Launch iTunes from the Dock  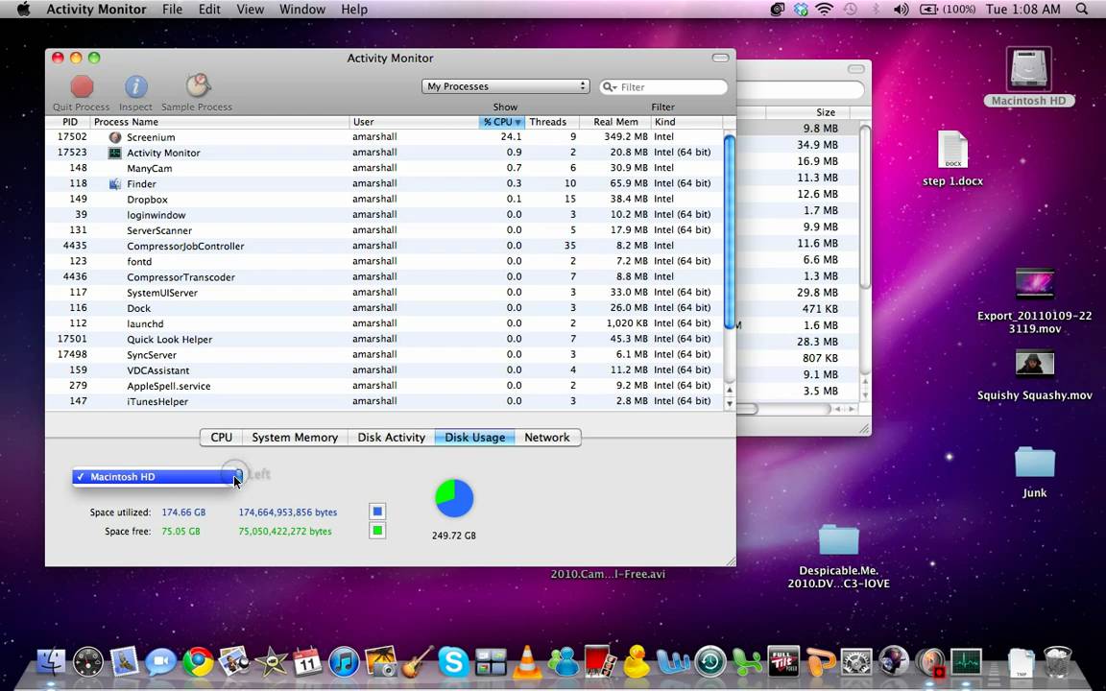pos(345,662)
